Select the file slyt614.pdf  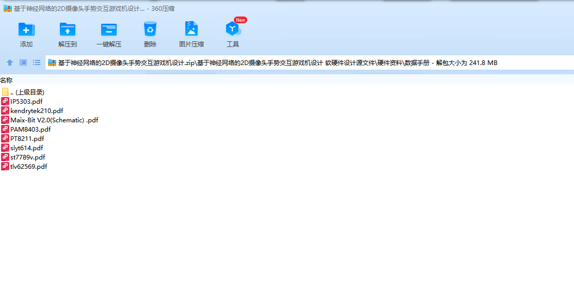tap(27, 148)
